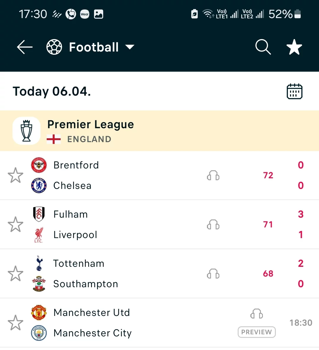Viewport: 319px width, 350px height.
Task: Tap audio headphones for Fulham vs Liverpool
Action: tap(213, 225)
